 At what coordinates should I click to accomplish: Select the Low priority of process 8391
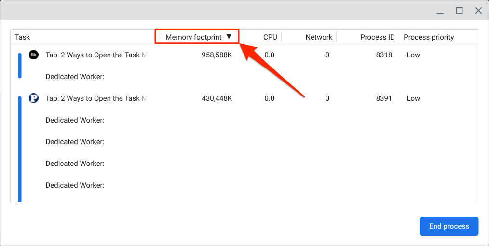point(413,98)
